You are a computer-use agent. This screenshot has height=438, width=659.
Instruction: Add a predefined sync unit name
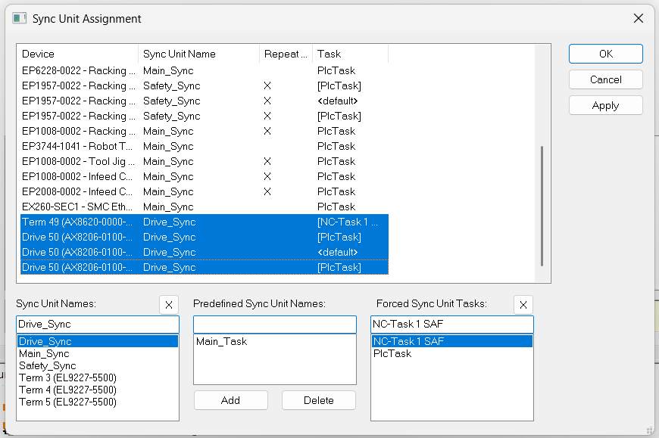click(x=231, y=400)
